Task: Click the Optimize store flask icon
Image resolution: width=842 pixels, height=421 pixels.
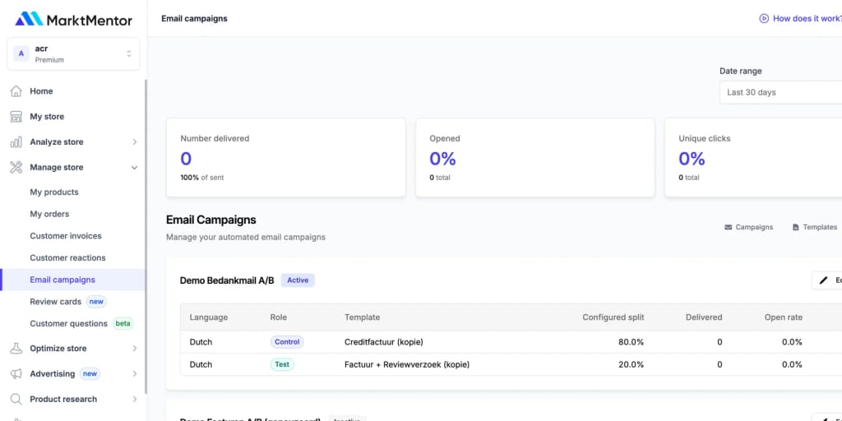Action: point(16,348)
